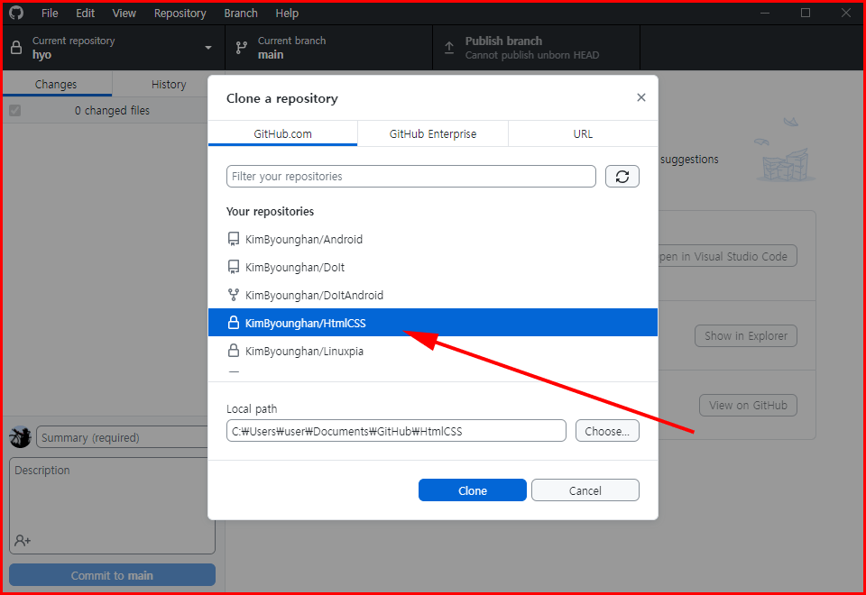This screenshot has height=595, width=866.
Task: Click the lock icon beside KimByounghan/HtmlCSS
Action: (x=234, y=323)
